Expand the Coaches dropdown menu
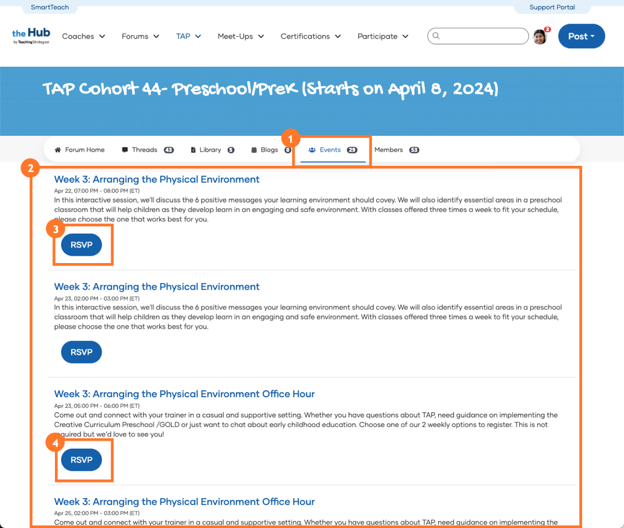The height and width of the screenshot is (528, 624). [84, 36]
